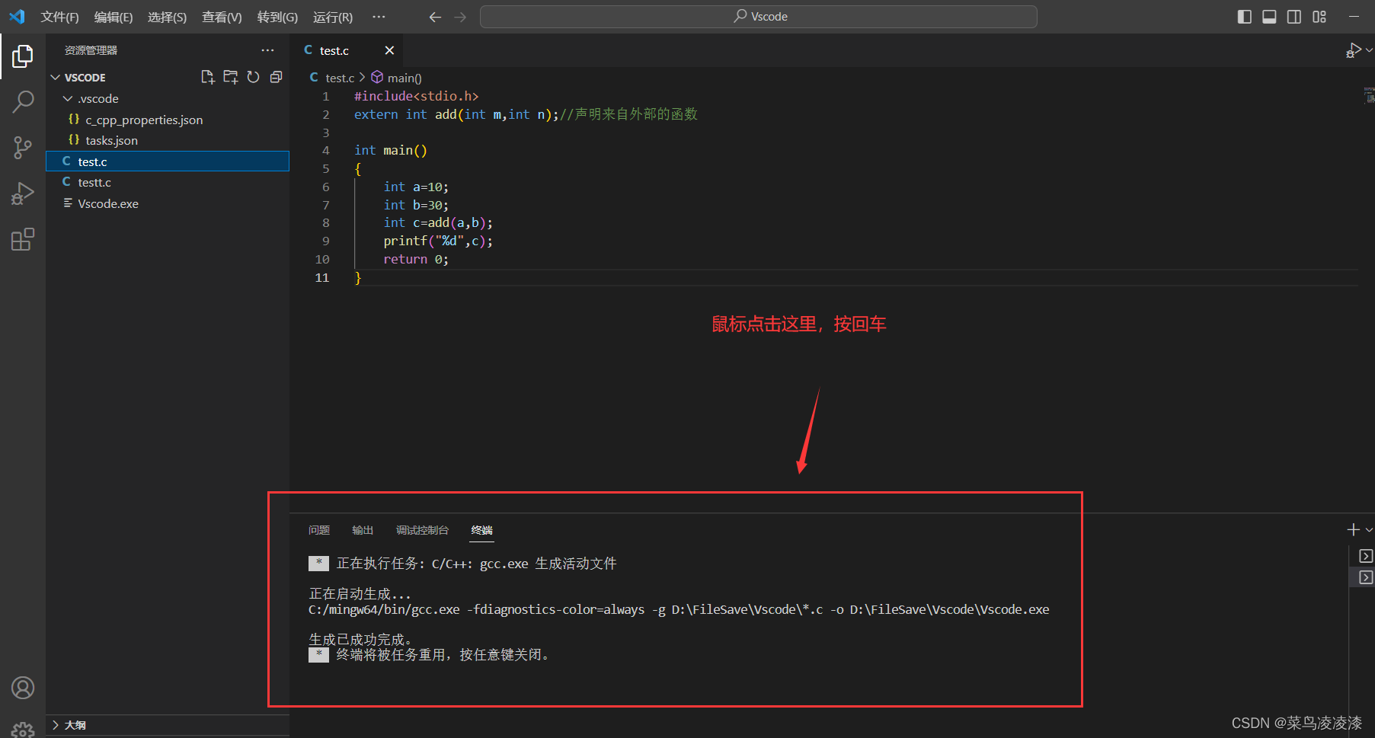Open the 转到(G) menu

277,17
